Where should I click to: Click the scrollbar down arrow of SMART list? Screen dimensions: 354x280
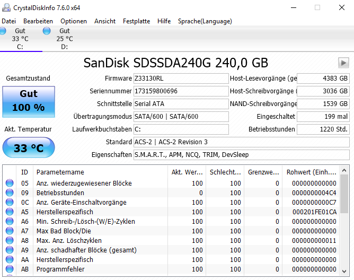pos(344,272)
